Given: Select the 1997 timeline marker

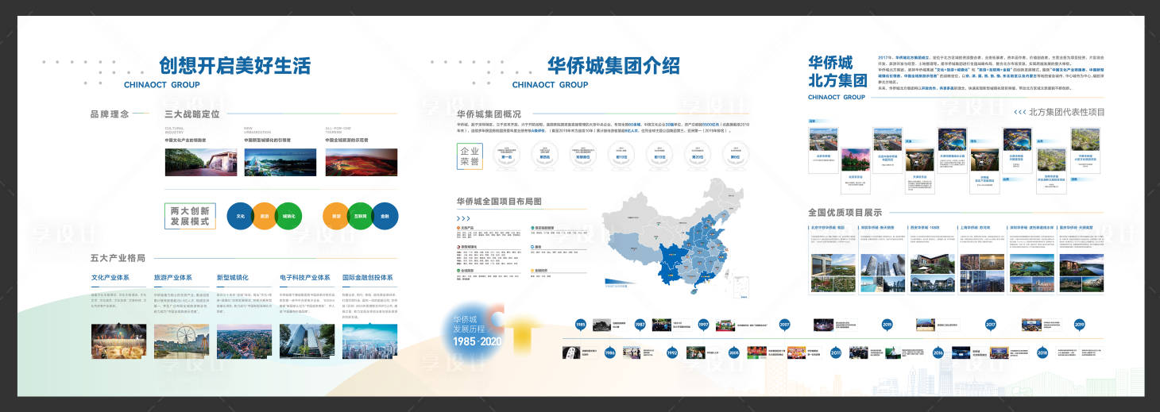Looking at the screenshot, I should tap(703, 325).
